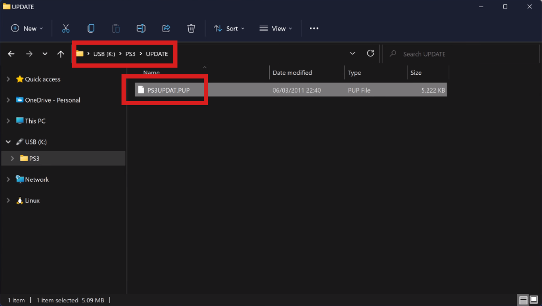
Task: Switch to large thumbnails view layout
Action: pos(534,300)
